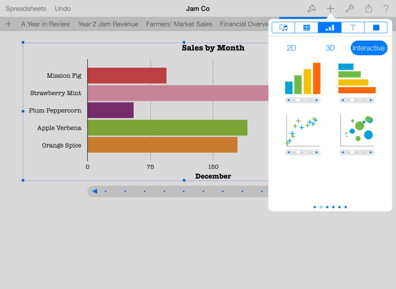Go back to Spreadsheets
Screen dimensions: 396x289
[25, 9]
